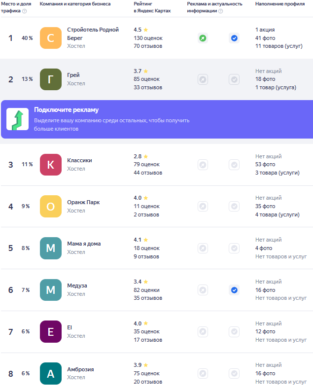
Task: Click 41 фото text
Action: click(x=265, y=38)
